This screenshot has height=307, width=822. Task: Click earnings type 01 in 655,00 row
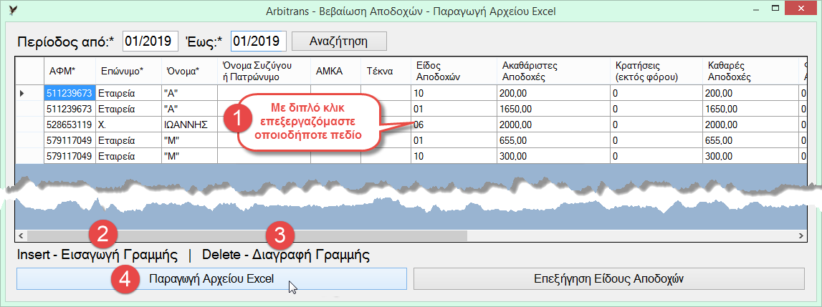pyautogui.click(x=454, y=140)
